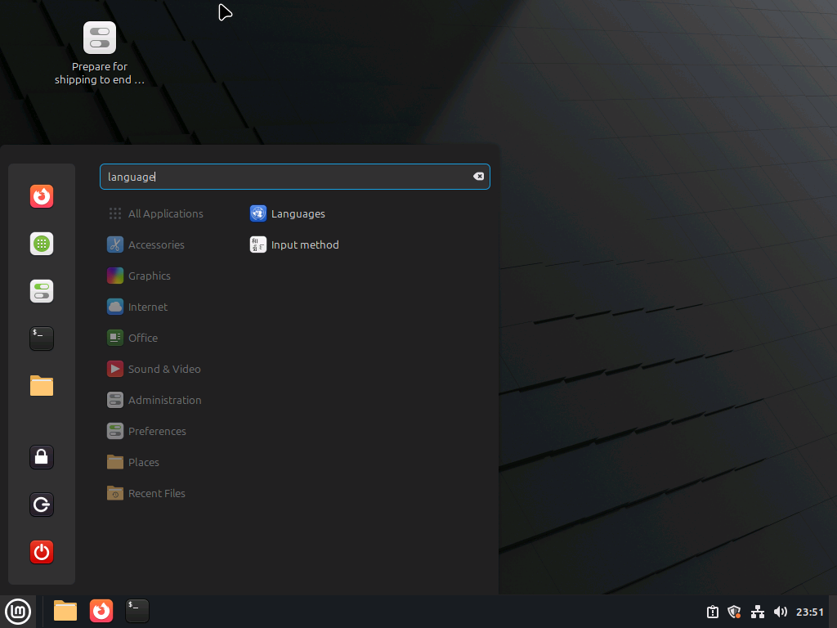Open the volume control in the system tray

780,612
